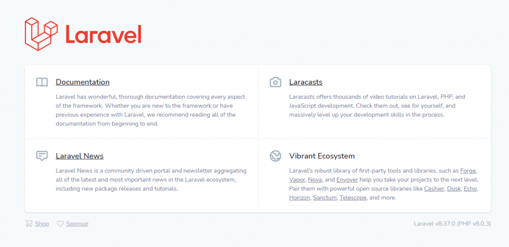Follow the Vapor link
509x247 pixels.
pyautogui.click(x=297, y=180)
